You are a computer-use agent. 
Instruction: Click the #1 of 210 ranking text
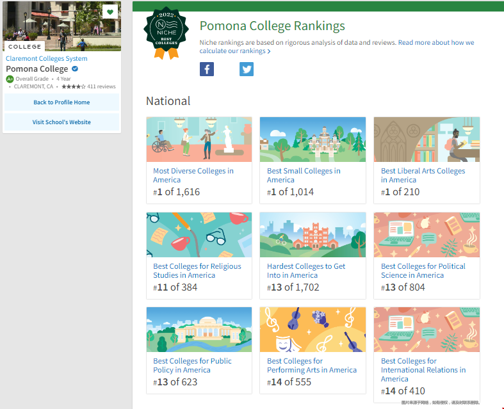tap(400, 192)
